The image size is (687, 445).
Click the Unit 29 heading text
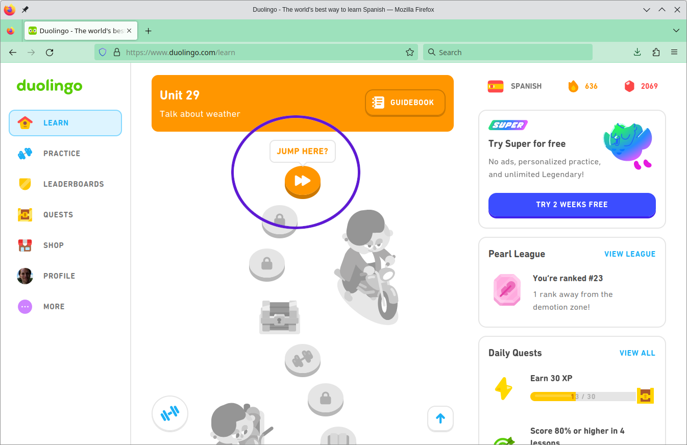click(180, 95)
